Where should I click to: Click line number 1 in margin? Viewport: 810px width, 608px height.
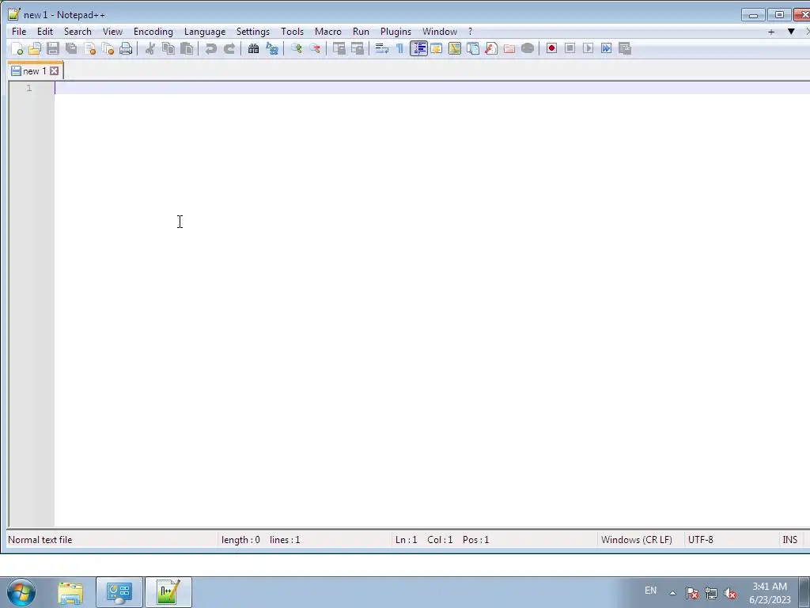click(x=29, y=88)
